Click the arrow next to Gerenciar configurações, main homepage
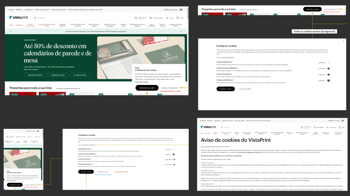Screen dimensions: 350x196 (x=179, y=88)
